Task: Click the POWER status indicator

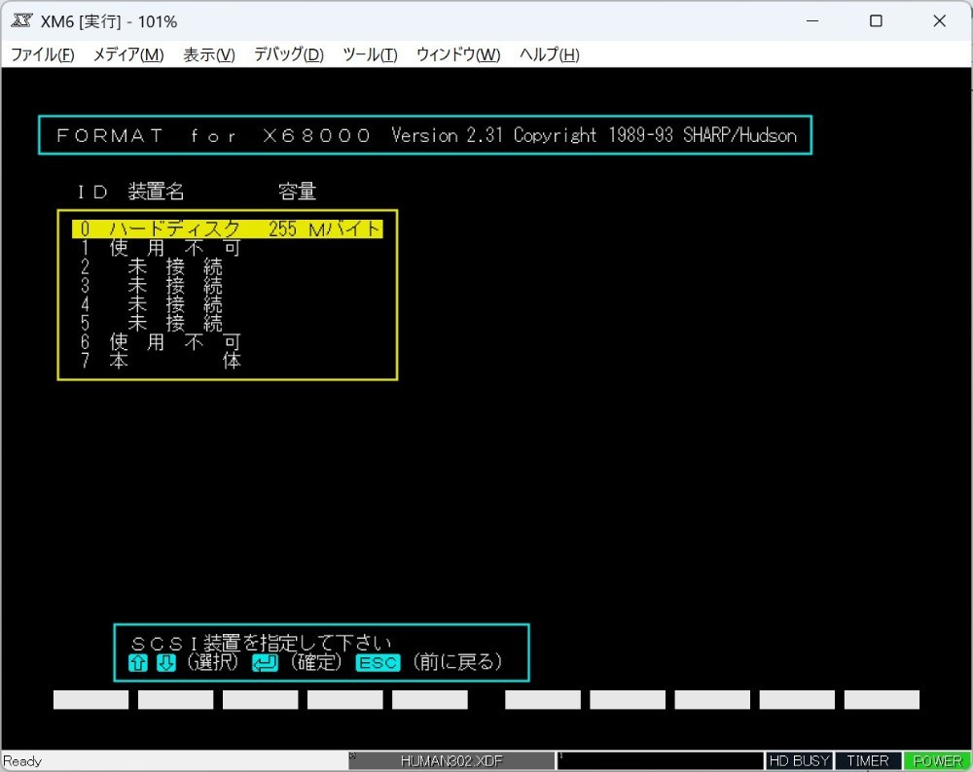Action: pyautogui.click(x=937, y=761)
